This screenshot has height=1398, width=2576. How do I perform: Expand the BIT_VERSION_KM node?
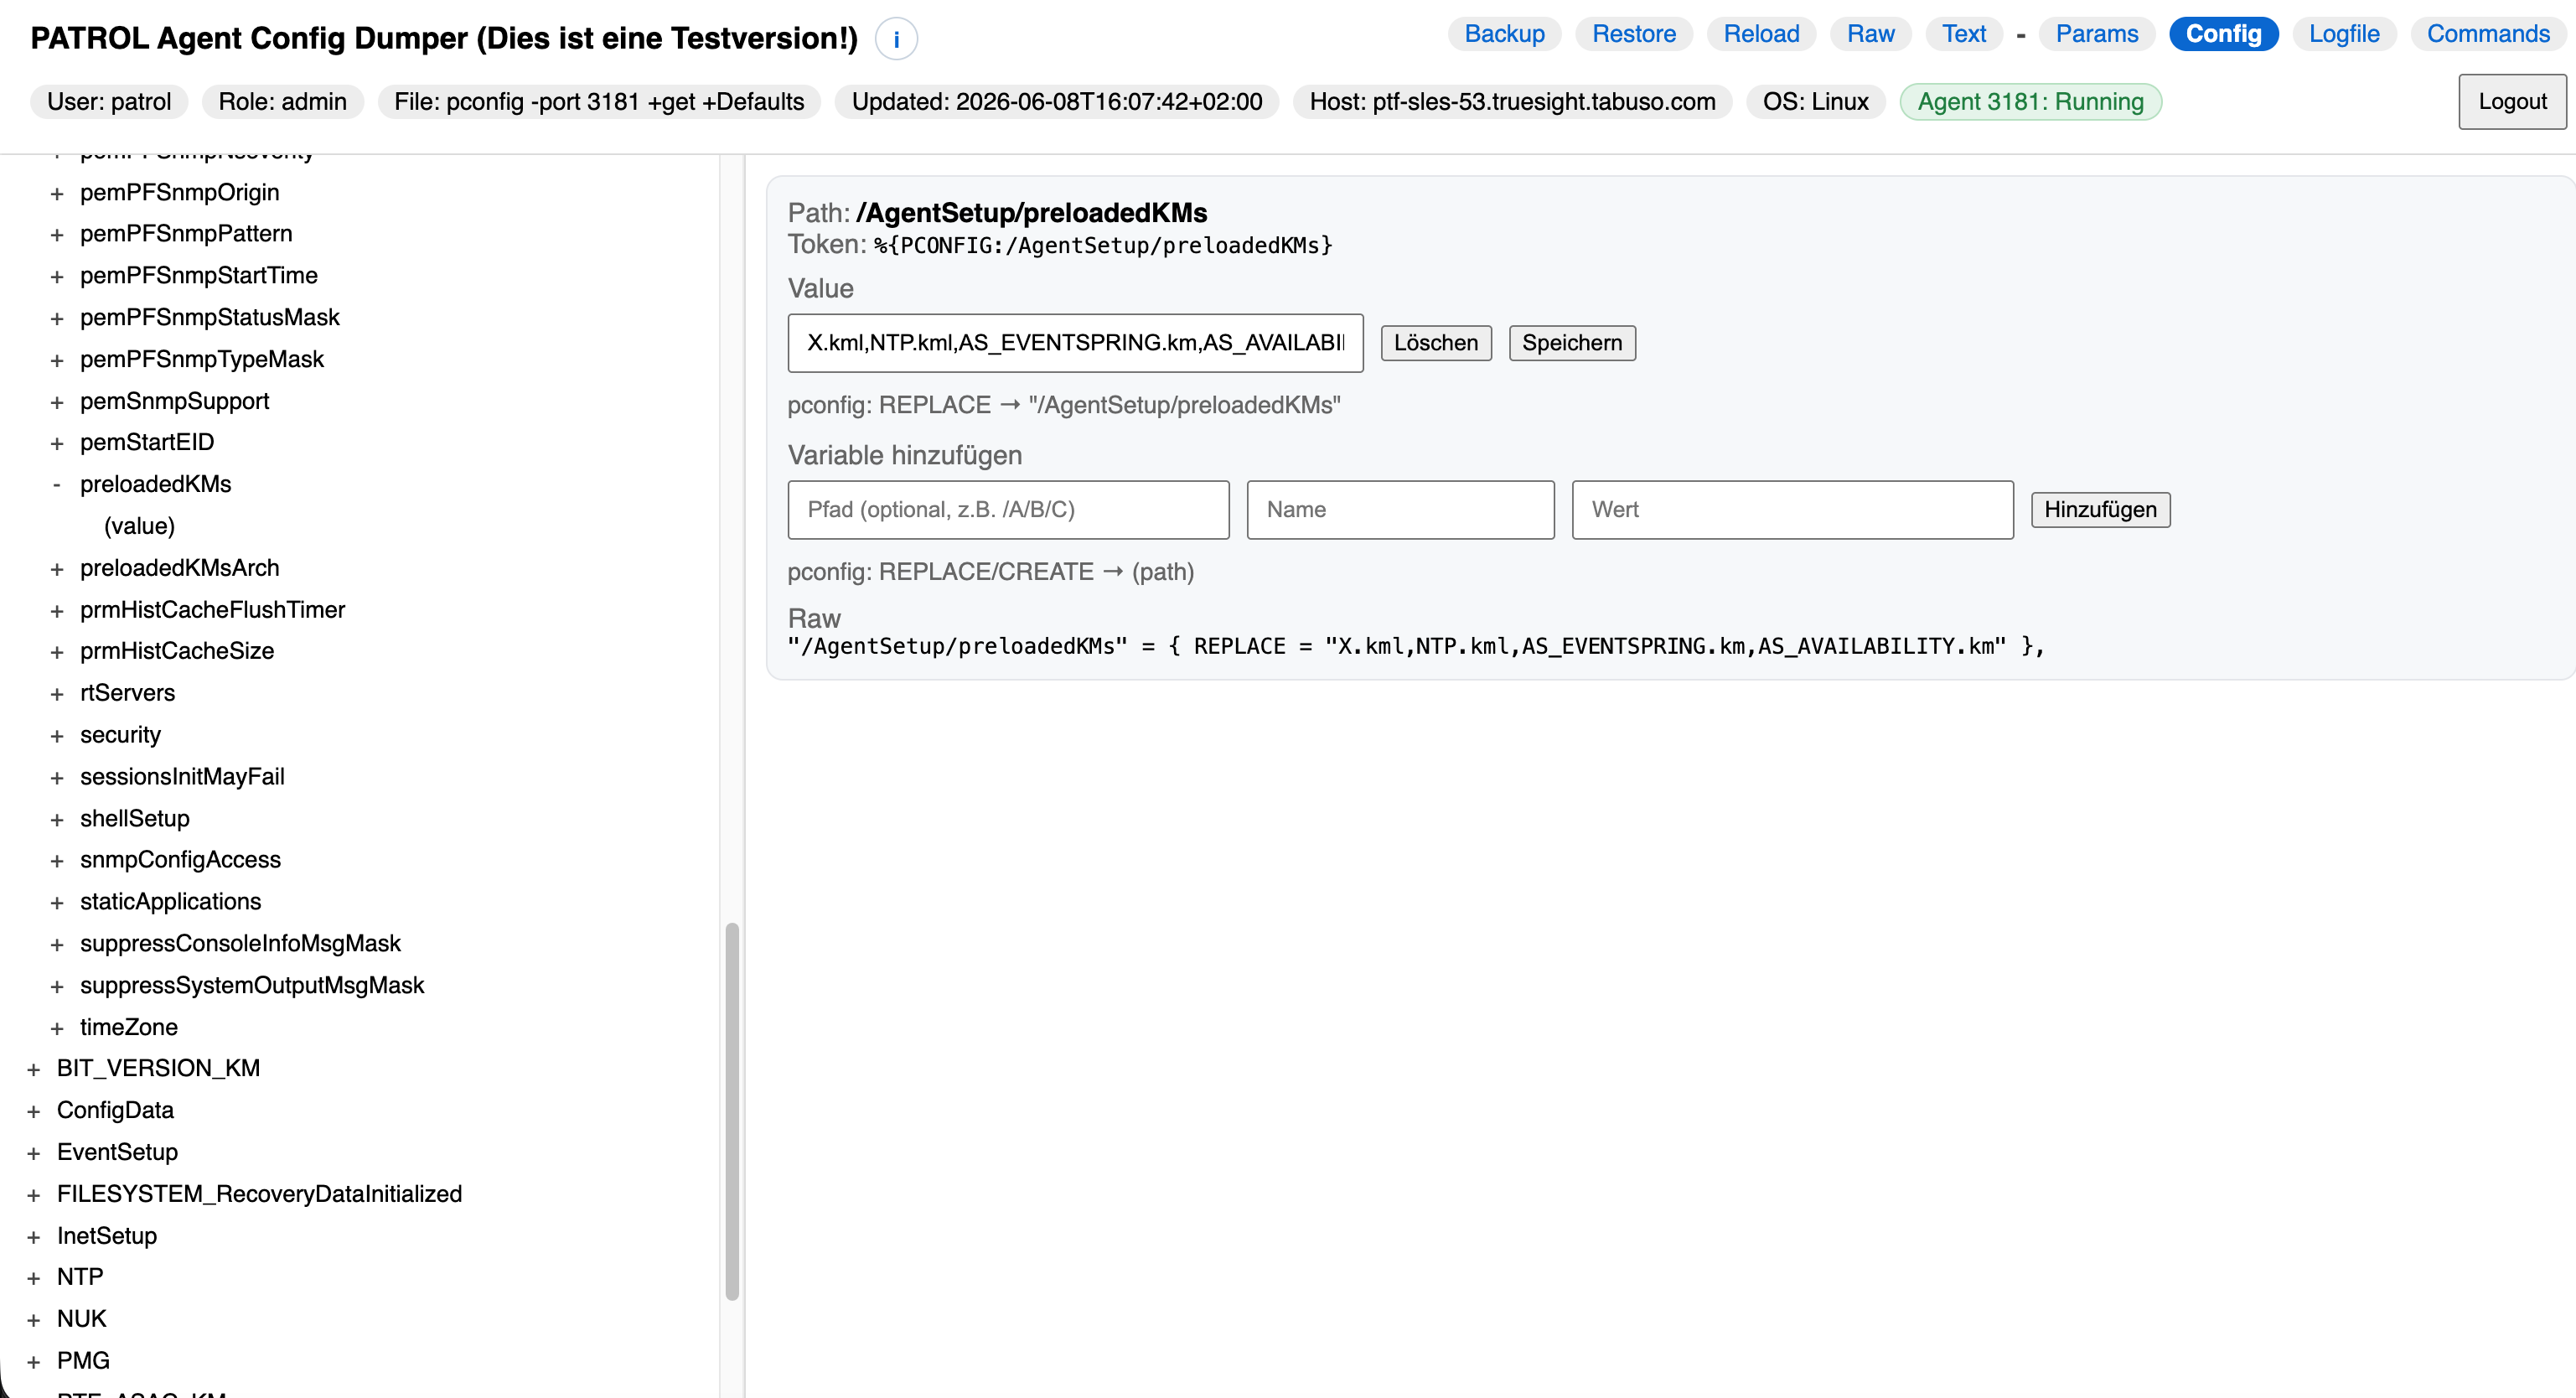pyautogui.click(x=34, y=1071)
